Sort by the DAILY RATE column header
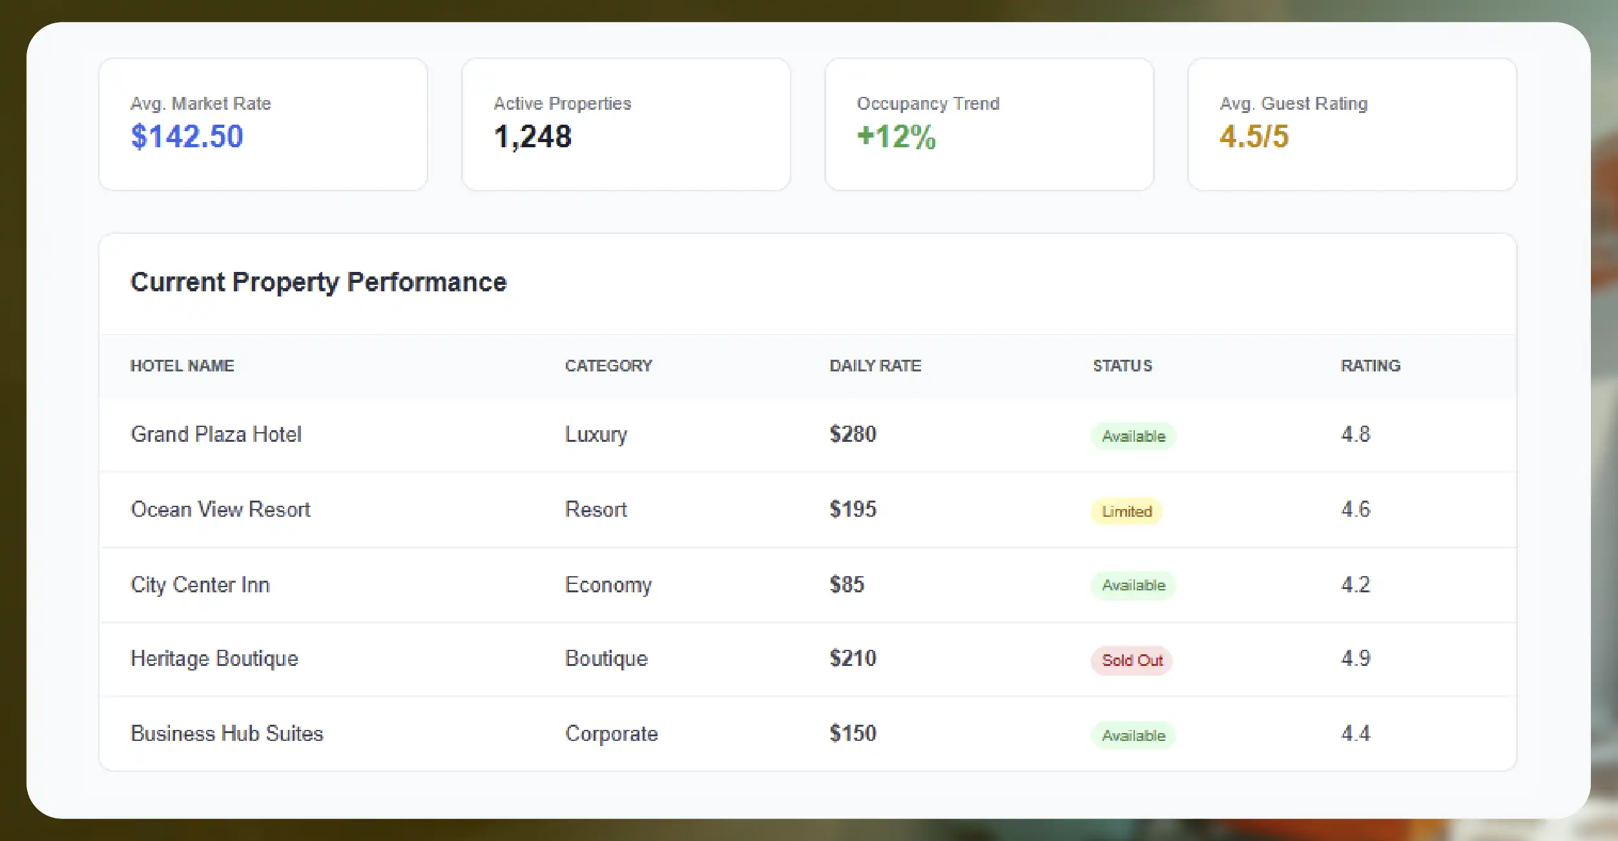Image resolution: width=1618 pixels, height=841 pixels. pyautogui.click(x=875, y=366)
